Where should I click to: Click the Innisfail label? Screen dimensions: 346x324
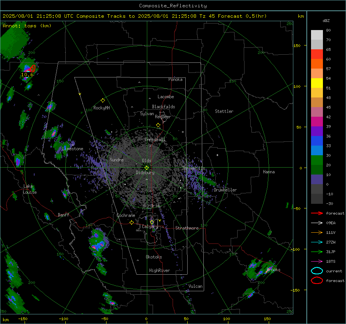tap(155, 139)
